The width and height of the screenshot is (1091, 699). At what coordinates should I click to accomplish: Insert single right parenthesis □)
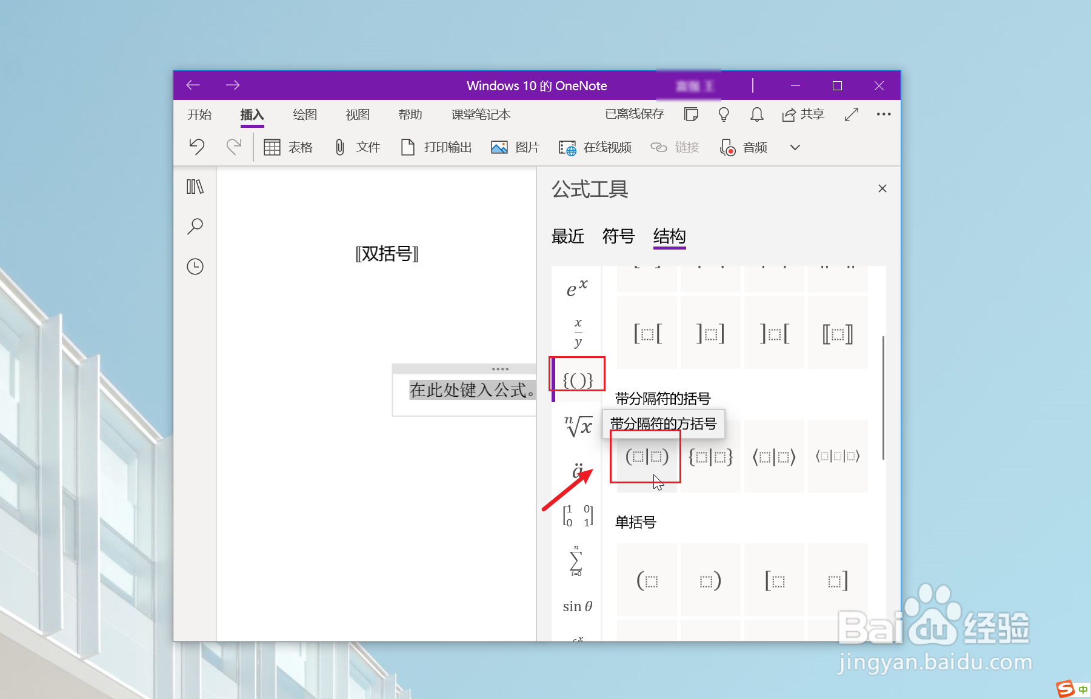click(710, 580)
